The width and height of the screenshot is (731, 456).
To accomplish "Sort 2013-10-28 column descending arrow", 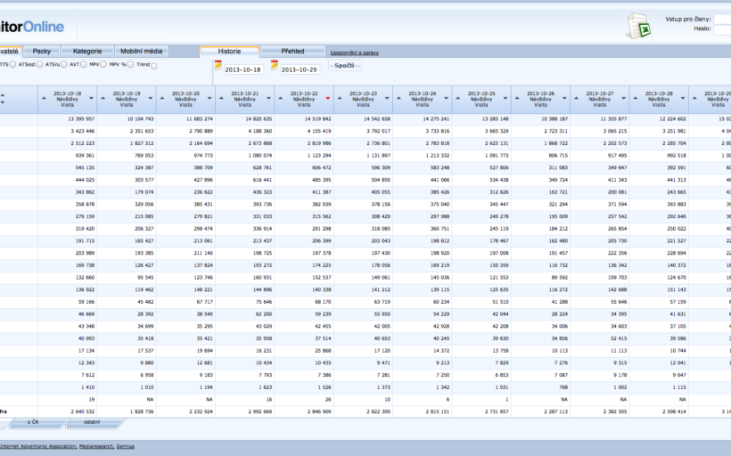I will click(x=684, y=98).
